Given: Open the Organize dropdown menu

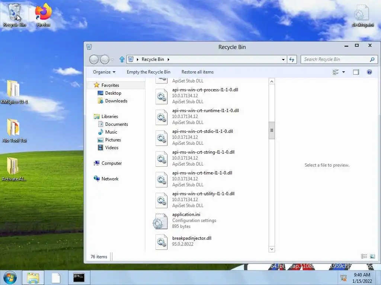Looking at the screenshot, I should (104, 72).
